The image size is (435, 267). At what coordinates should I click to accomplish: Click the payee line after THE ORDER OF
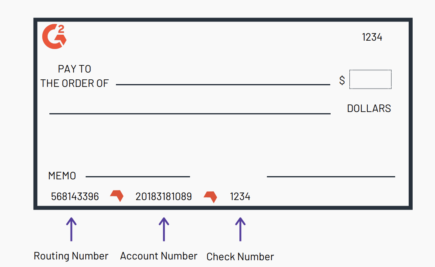(x=223, y=84)
